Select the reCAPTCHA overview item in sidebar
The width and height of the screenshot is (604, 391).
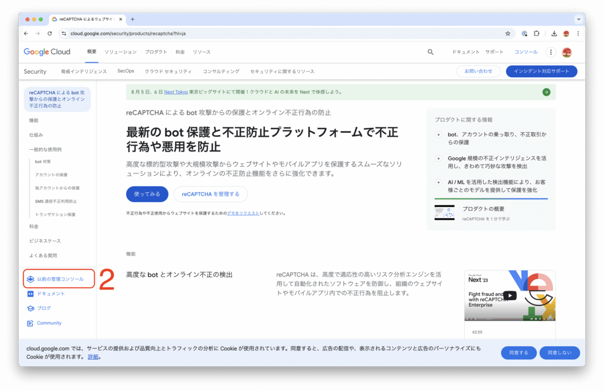point(57,100)
